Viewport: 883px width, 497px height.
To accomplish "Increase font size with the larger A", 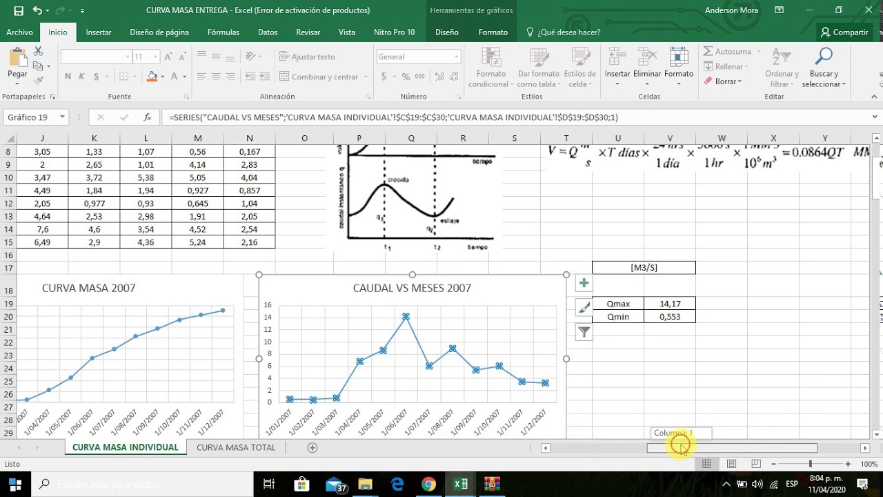I will point(168,57).
